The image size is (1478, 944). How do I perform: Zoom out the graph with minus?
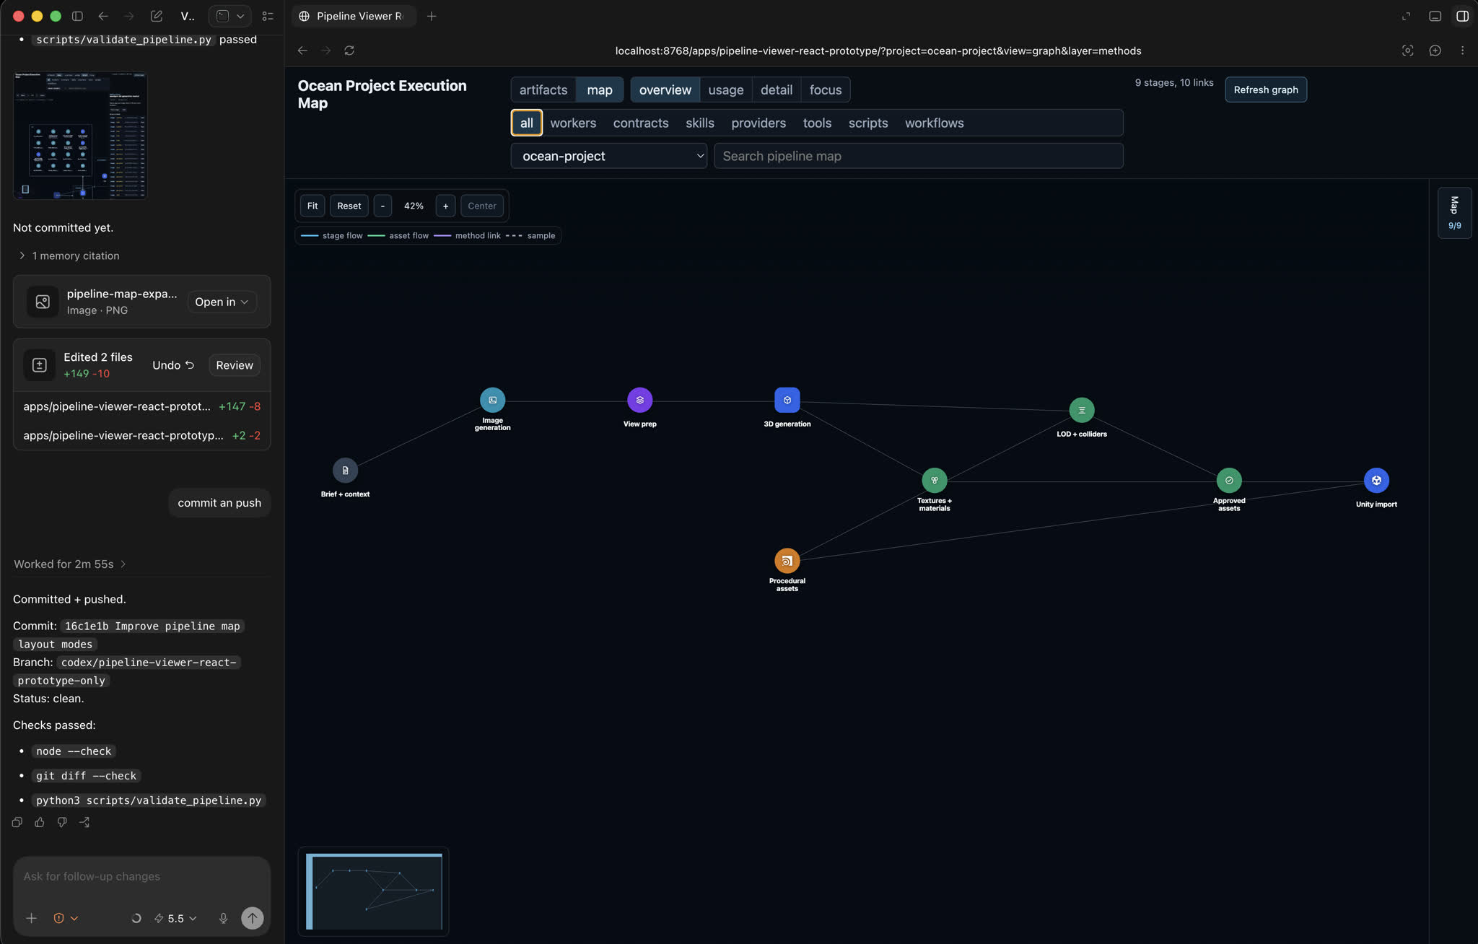[x=382, y=206]
